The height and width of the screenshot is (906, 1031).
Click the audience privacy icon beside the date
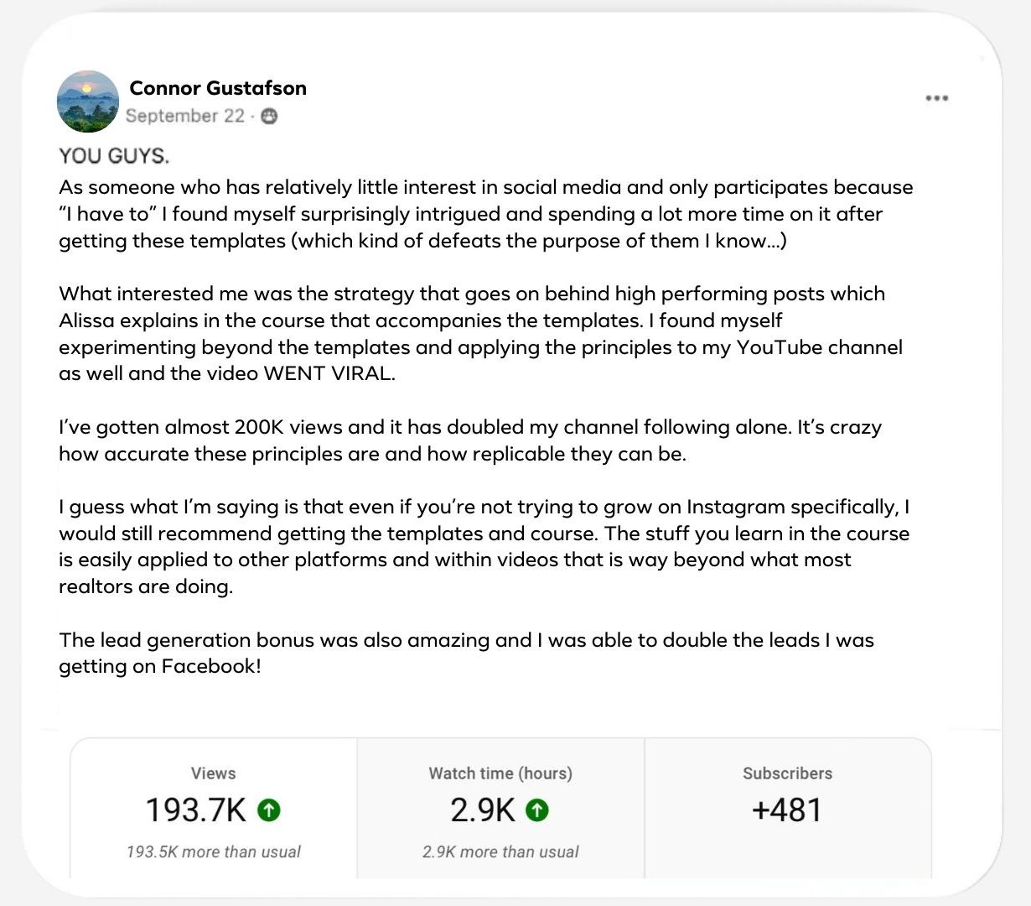coord(269,117)
